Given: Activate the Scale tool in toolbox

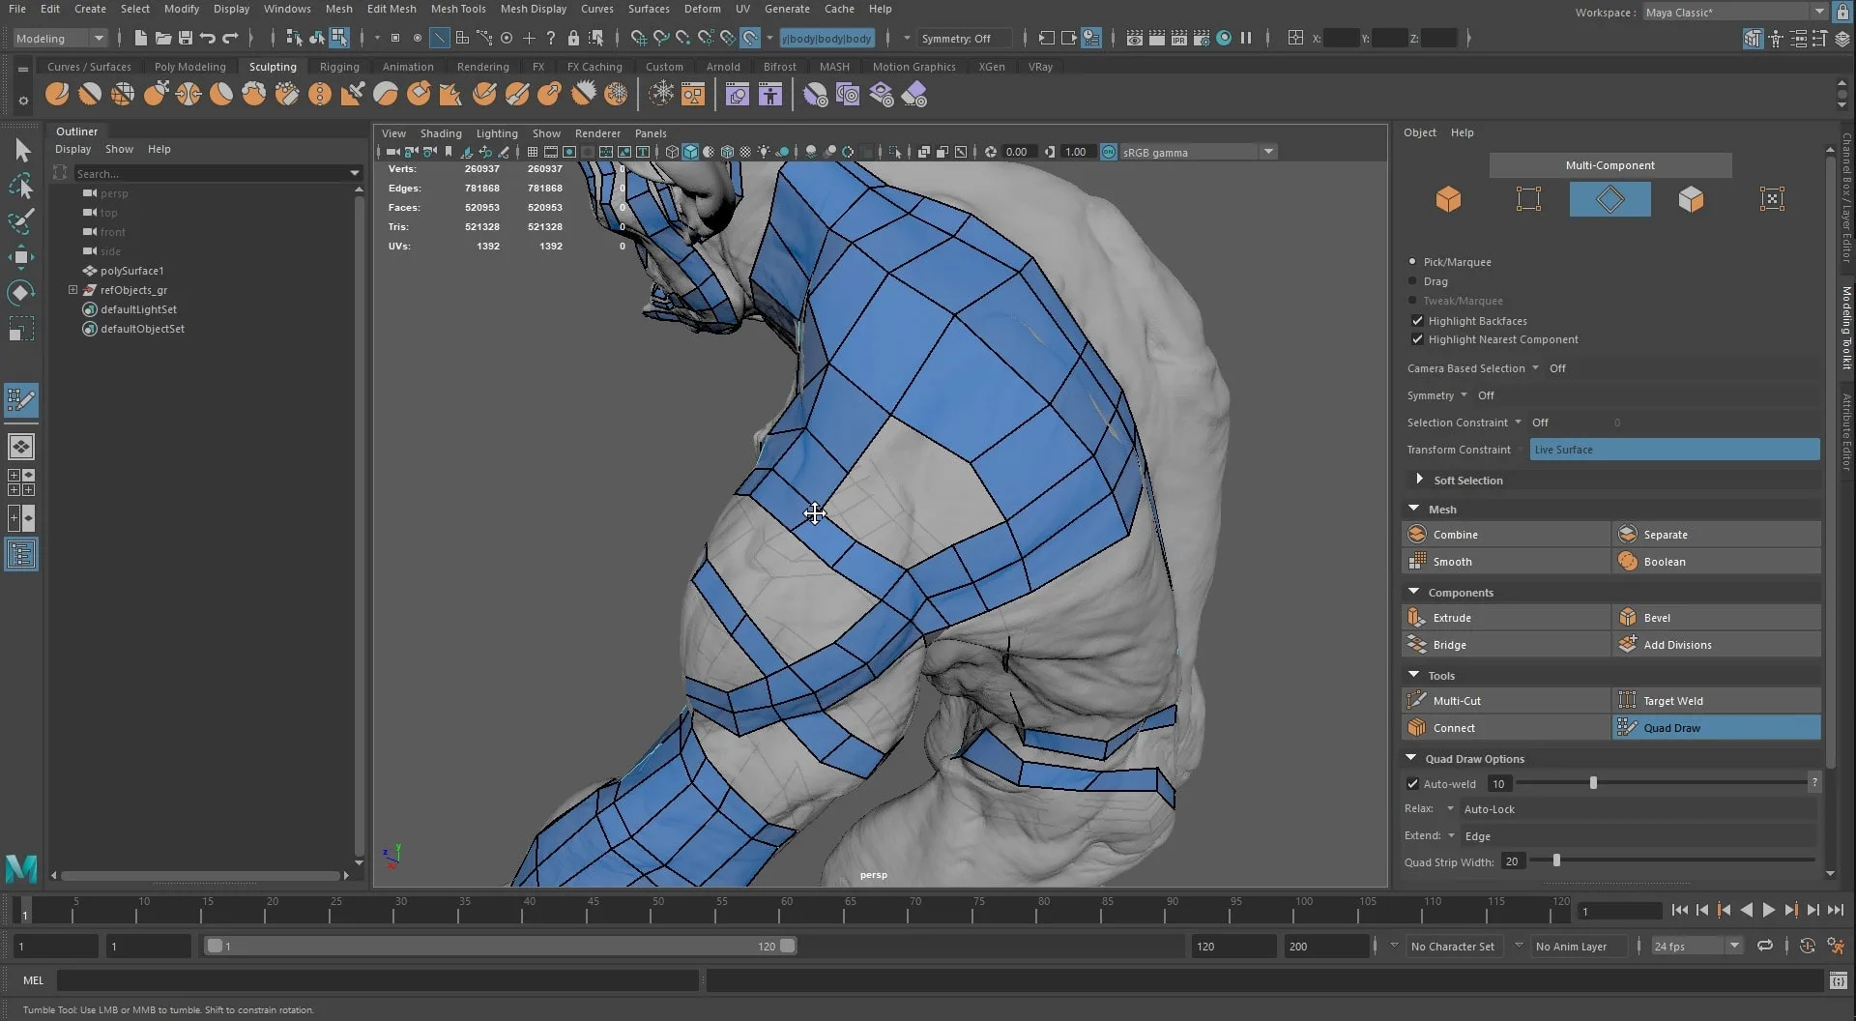Looking at the screenshot, I should 21,329.
